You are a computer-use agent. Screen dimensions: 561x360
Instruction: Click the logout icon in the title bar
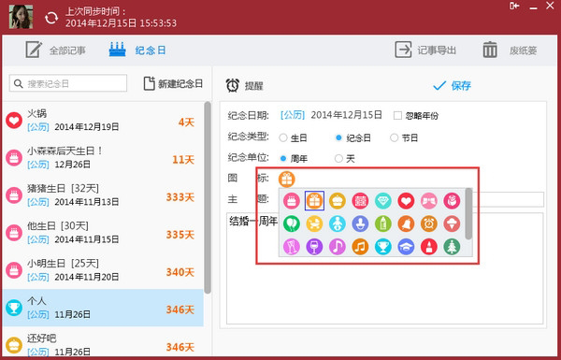click(514, 6)
